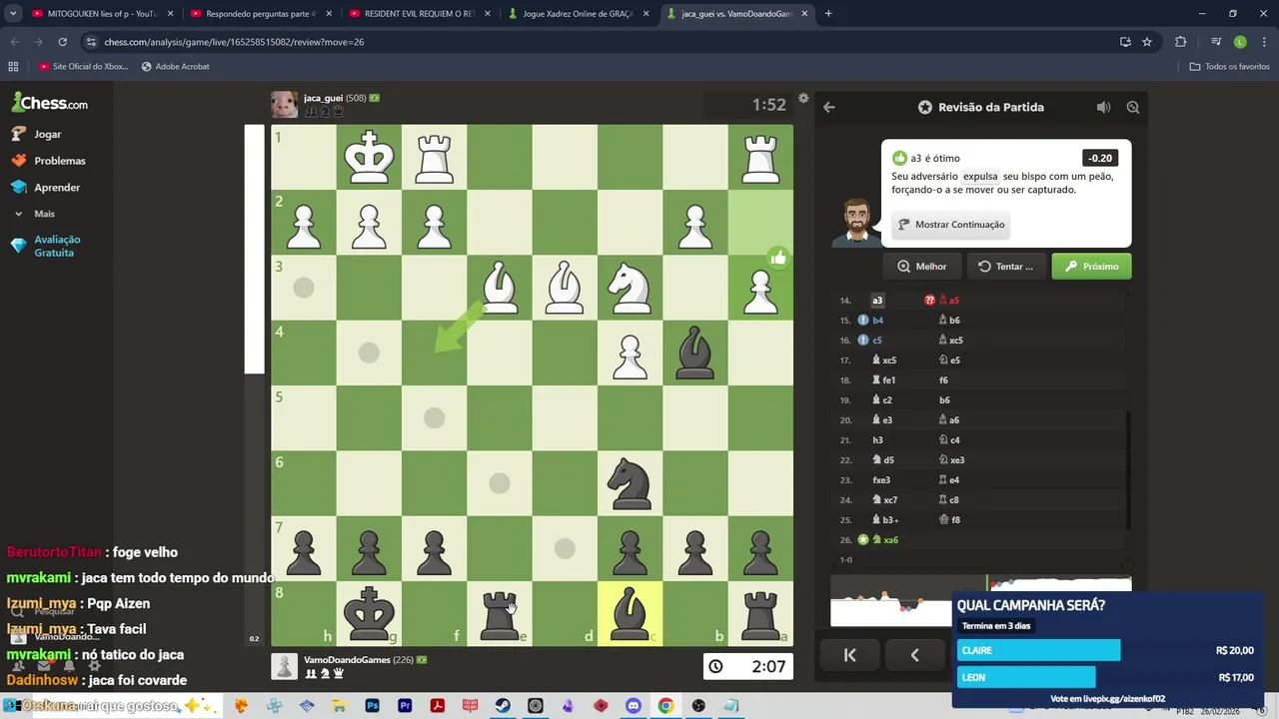Switch to Jogue Xadrez Online tab

(x=578, y=14)
